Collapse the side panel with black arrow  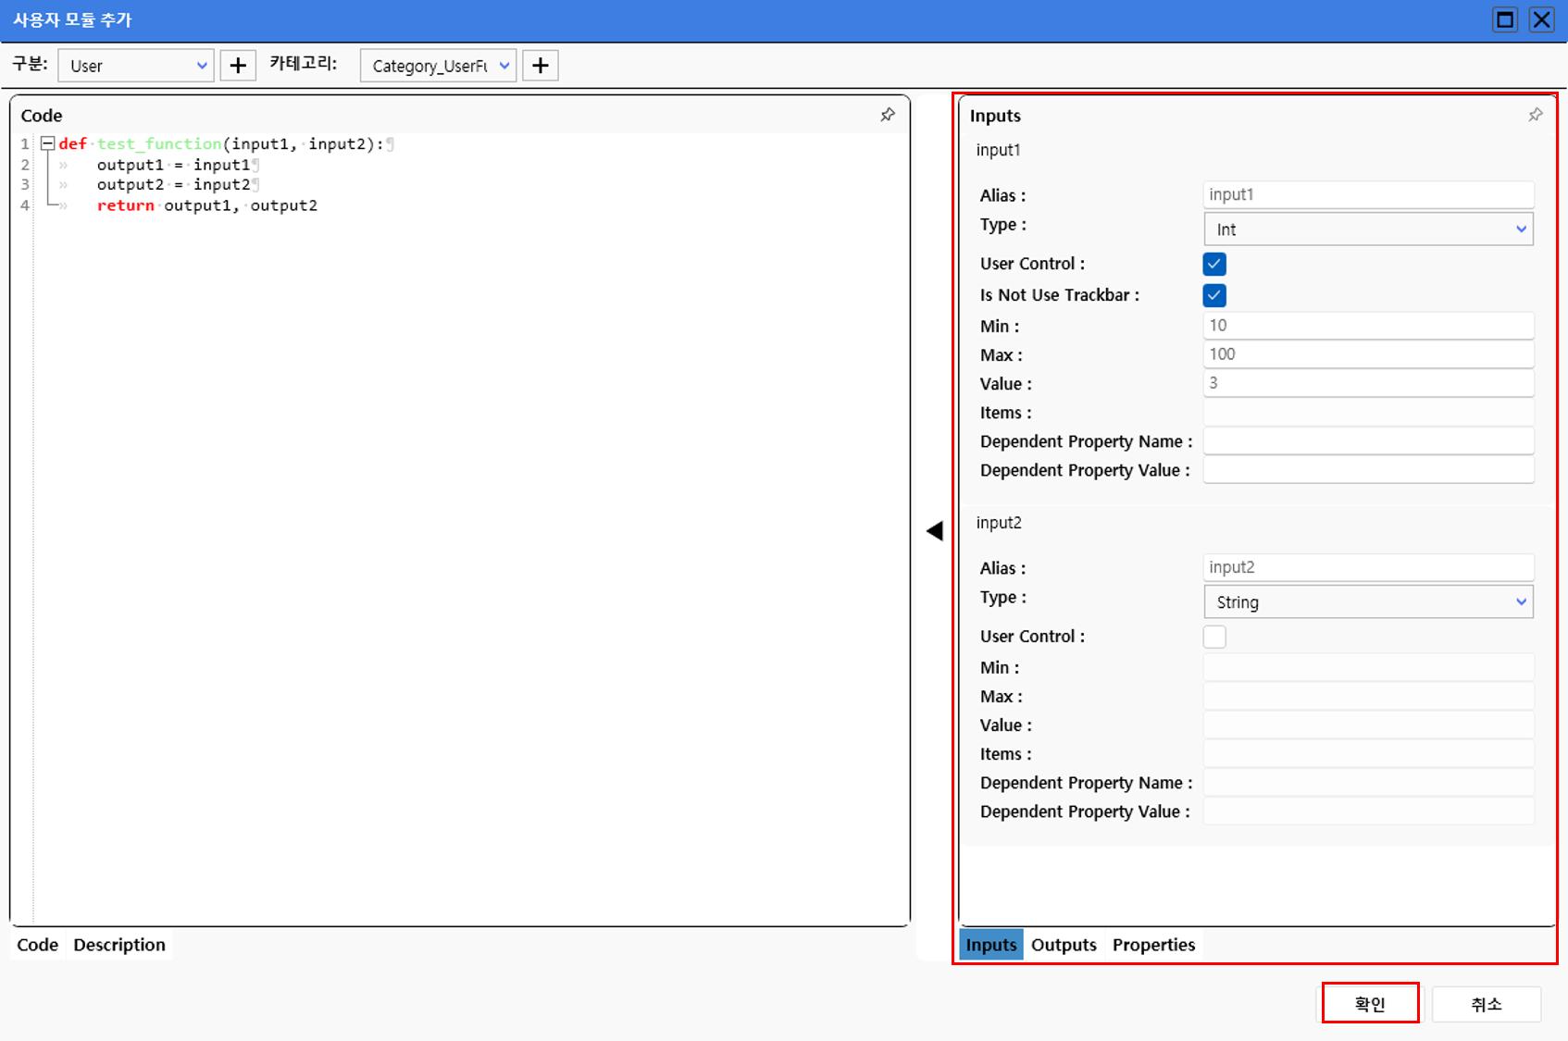click(x=935, y=530)
